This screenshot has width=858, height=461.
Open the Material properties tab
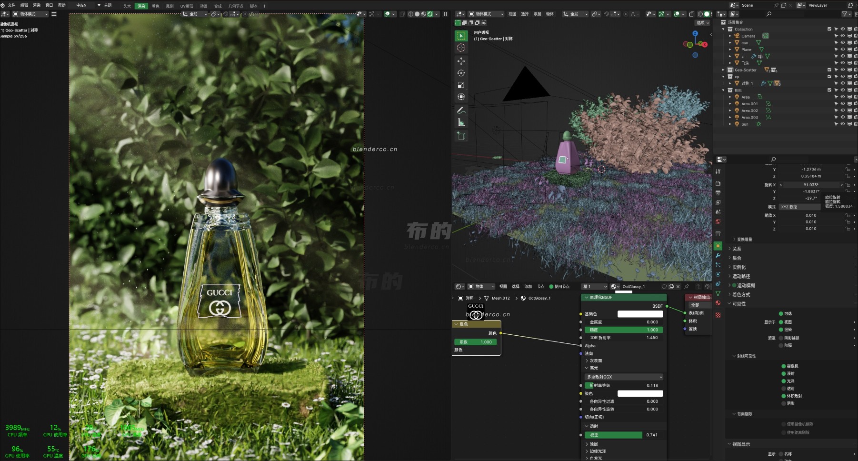(x=718, y=303)
